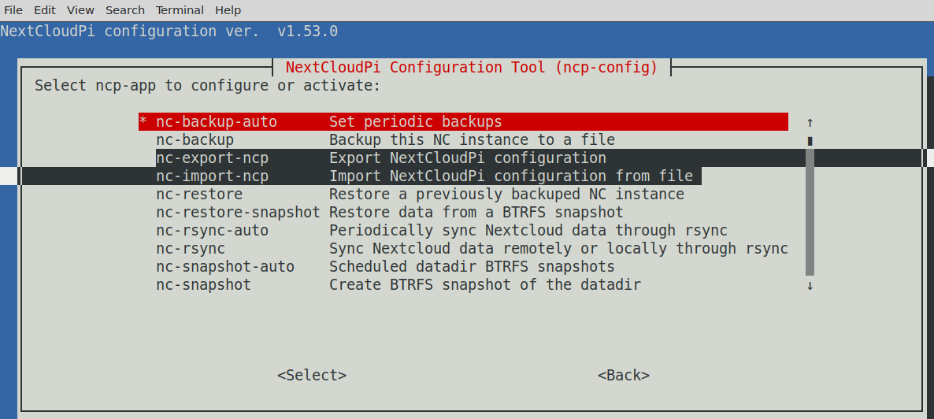Open the View menu
Viewport: 934px width, 419px height.
80,10
